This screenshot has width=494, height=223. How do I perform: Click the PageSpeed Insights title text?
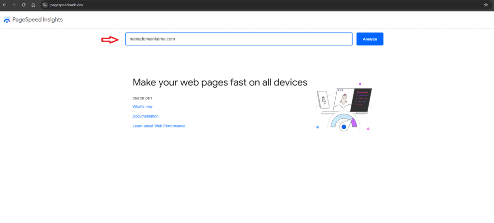tap(38, 20)
